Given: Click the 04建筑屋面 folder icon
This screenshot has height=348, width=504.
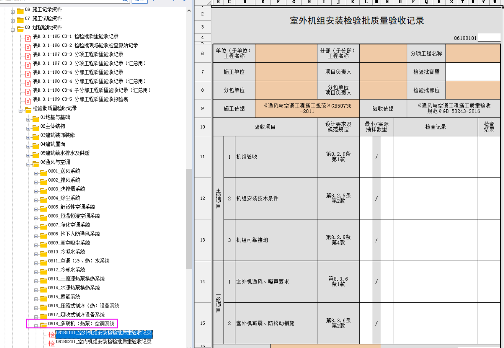Looking at the screenshot, I should [x=36, y=146].
